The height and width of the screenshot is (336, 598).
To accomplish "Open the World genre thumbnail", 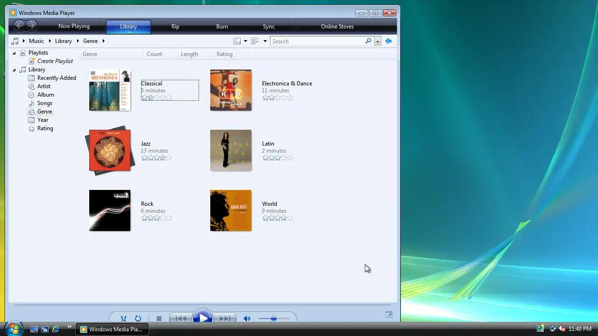I will click(231, 210).
